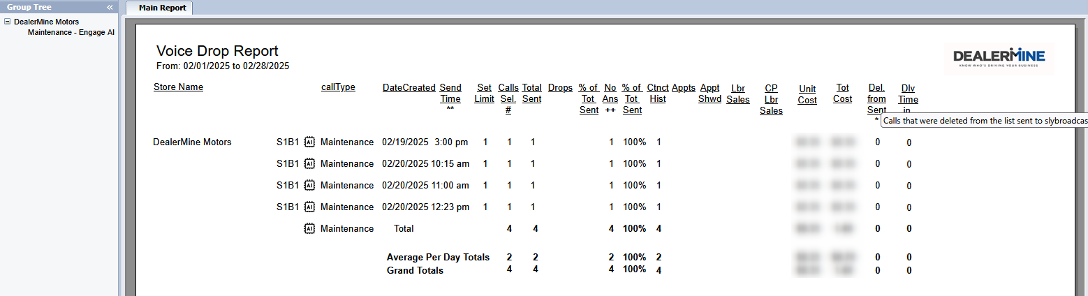Click S1B1 in the 3:00 pm row
The height and width of the screenshot is (296, 1088).
click(288, 142)
